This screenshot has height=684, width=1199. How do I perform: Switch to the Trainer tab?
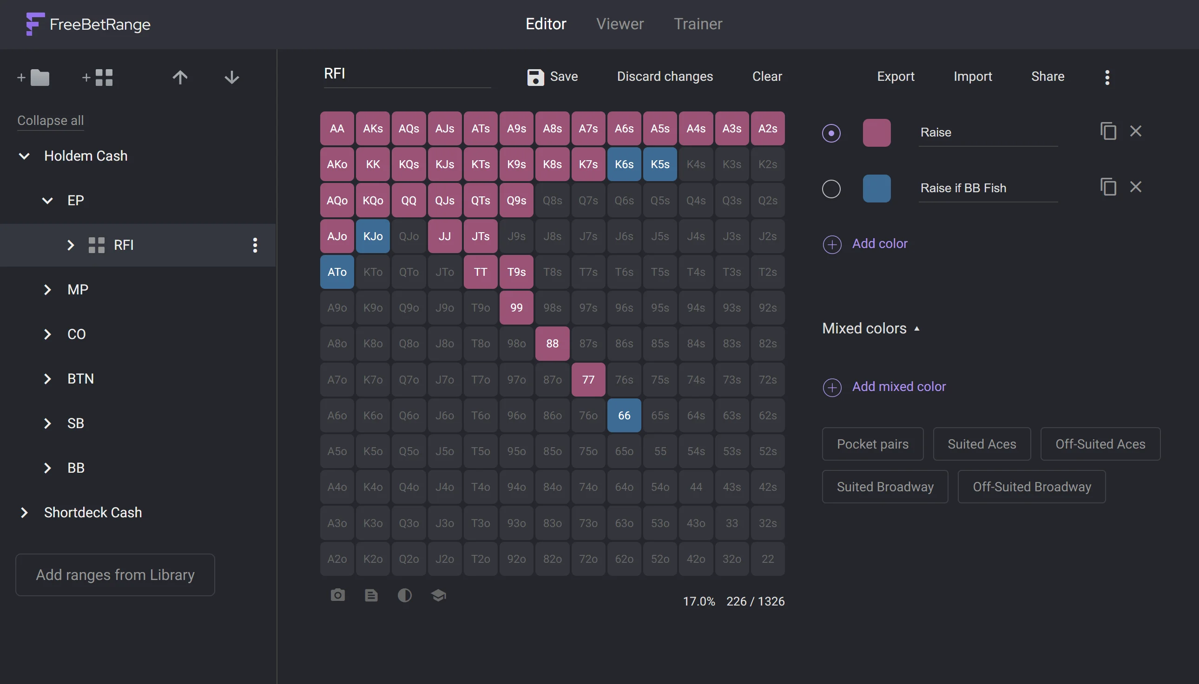(x=698, y=24)
